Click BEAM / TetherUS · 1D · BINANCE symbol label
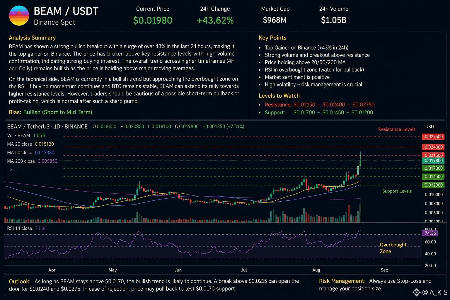 [x=47, y=127]
